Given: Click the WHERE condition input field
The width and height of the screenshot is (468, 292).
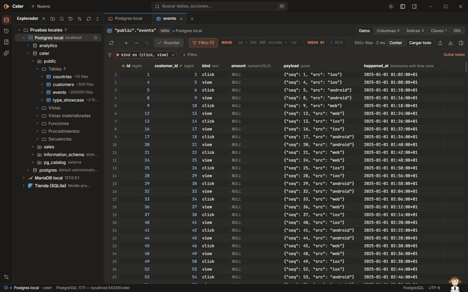Looking at the screenshot, I should click(x=269, y=43).
